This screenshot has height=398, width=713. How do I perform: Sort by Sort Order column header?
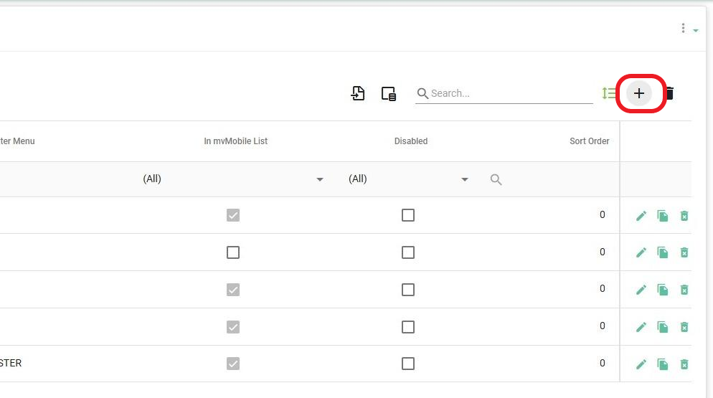pyautogui.click(x=589, y=141)
